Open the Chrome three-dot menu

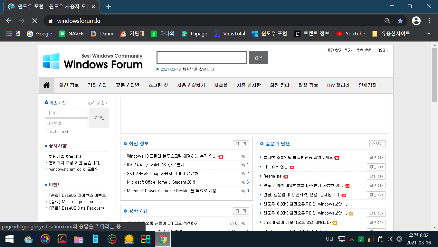[x=429, y=21]
